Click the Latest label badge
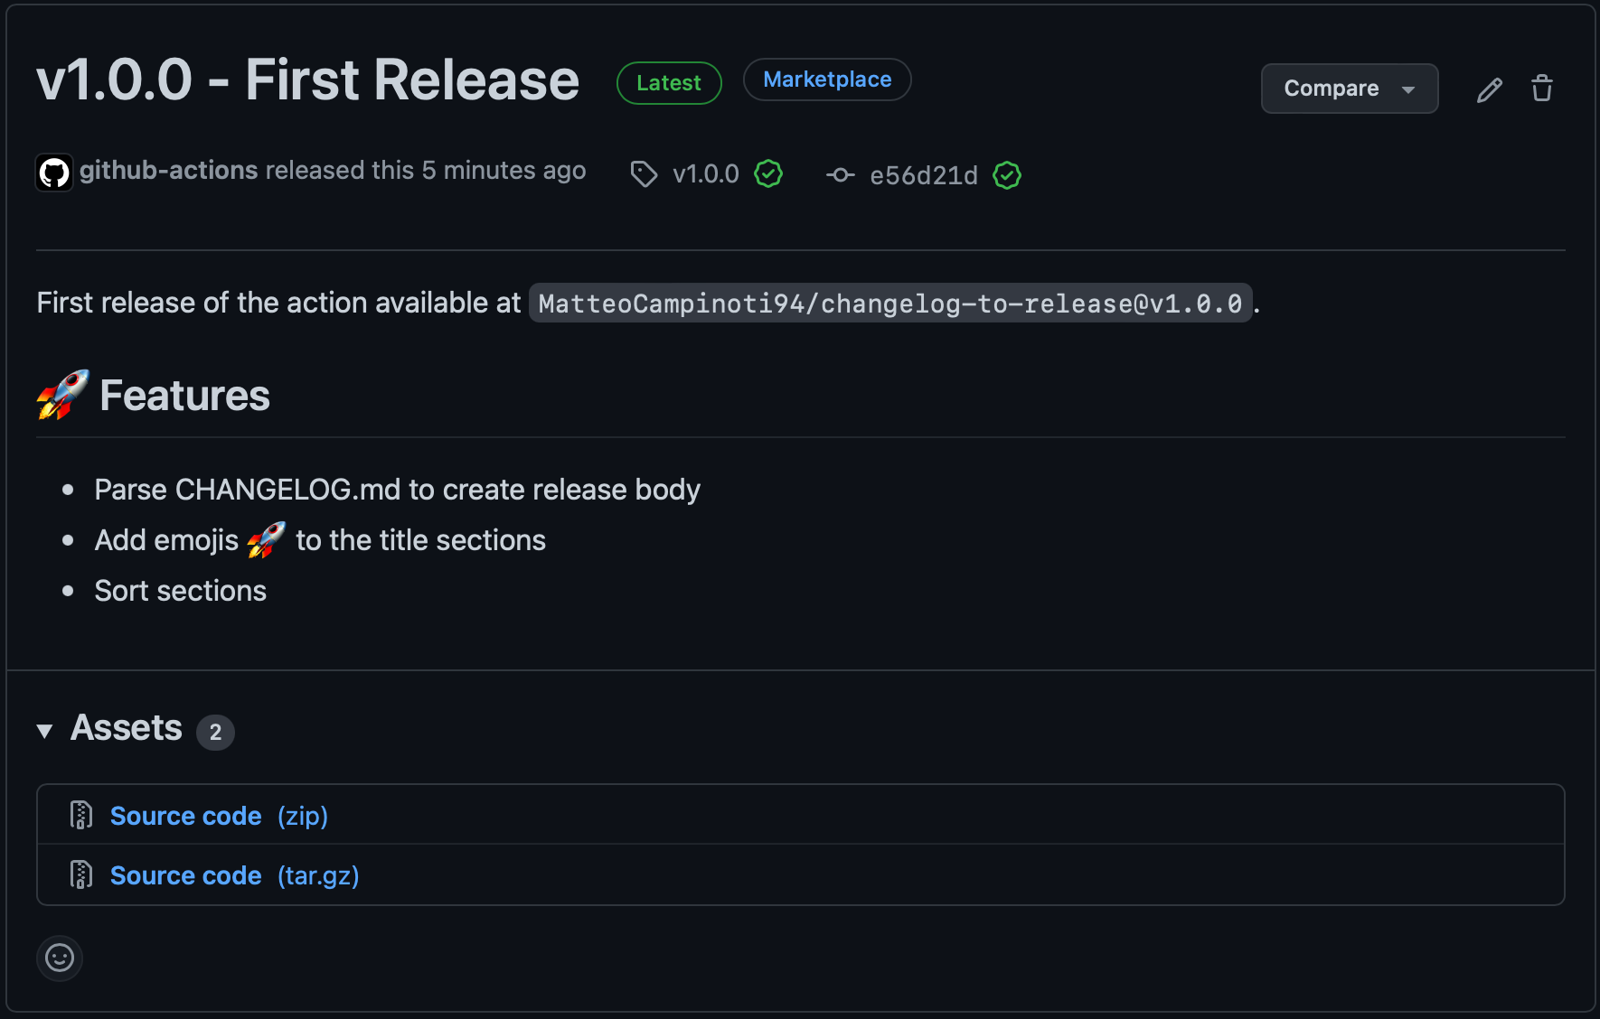 click(669, 83)
